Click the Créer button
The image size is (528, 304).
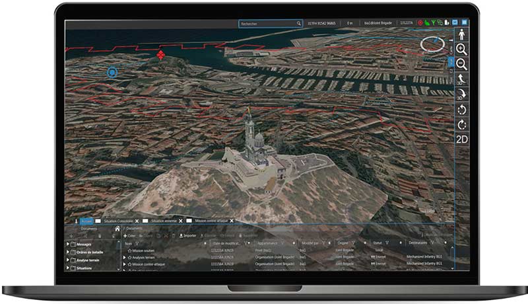click(x=129, y=235)
